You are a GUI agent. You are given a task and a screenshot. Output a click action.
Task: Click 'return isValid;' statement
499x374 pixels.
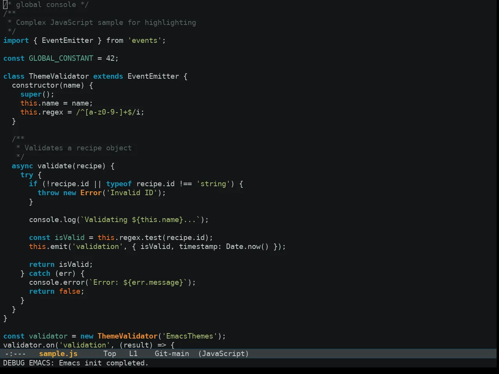click(61, 265)
